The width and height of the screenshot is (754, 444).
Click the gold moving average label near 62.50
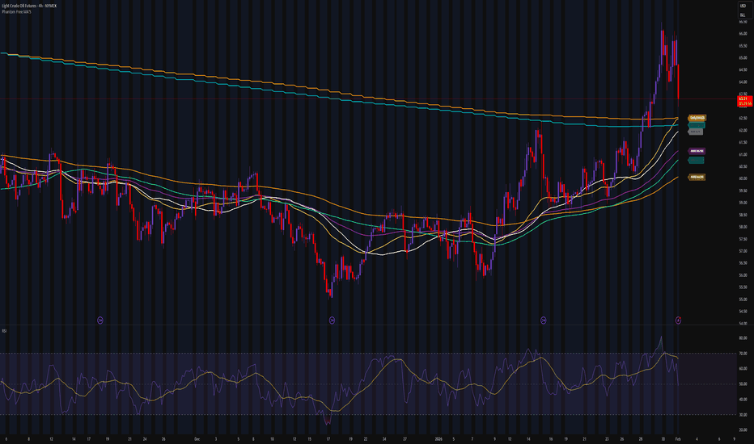point(697,118)
